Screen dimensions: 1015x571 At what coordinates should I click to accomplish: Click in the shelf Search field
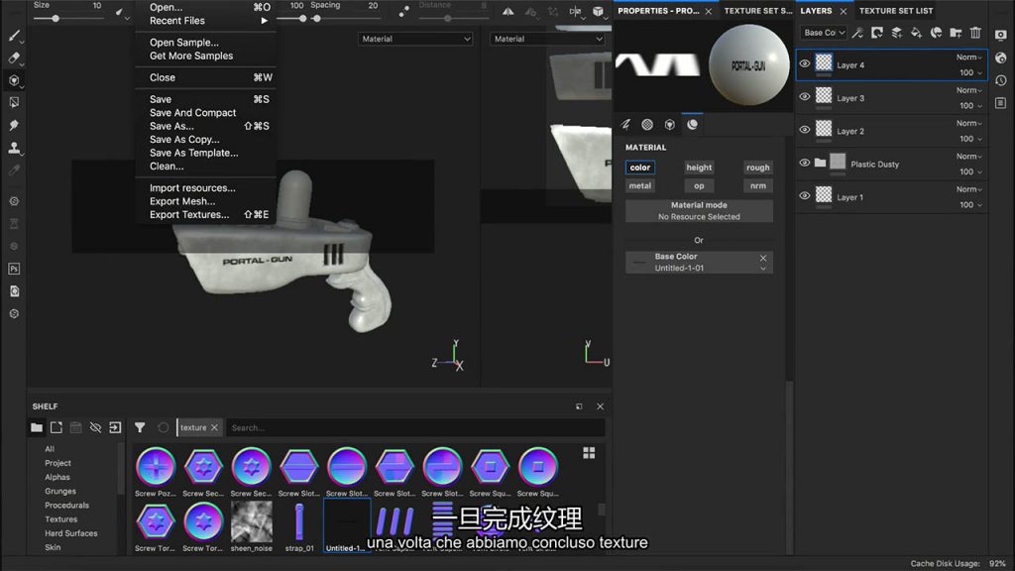[x=415, y=427]
